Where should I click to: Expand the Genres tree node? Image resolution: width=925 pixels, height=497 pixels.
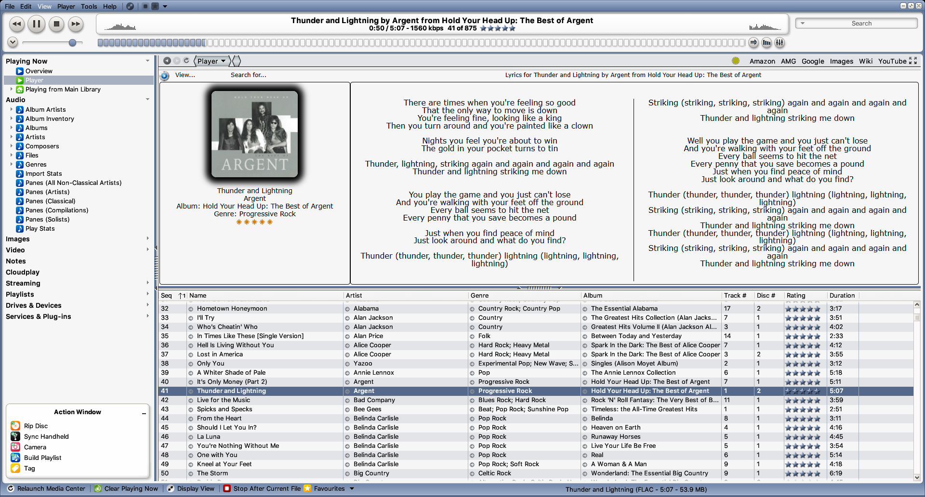click(x=12, y=164)
